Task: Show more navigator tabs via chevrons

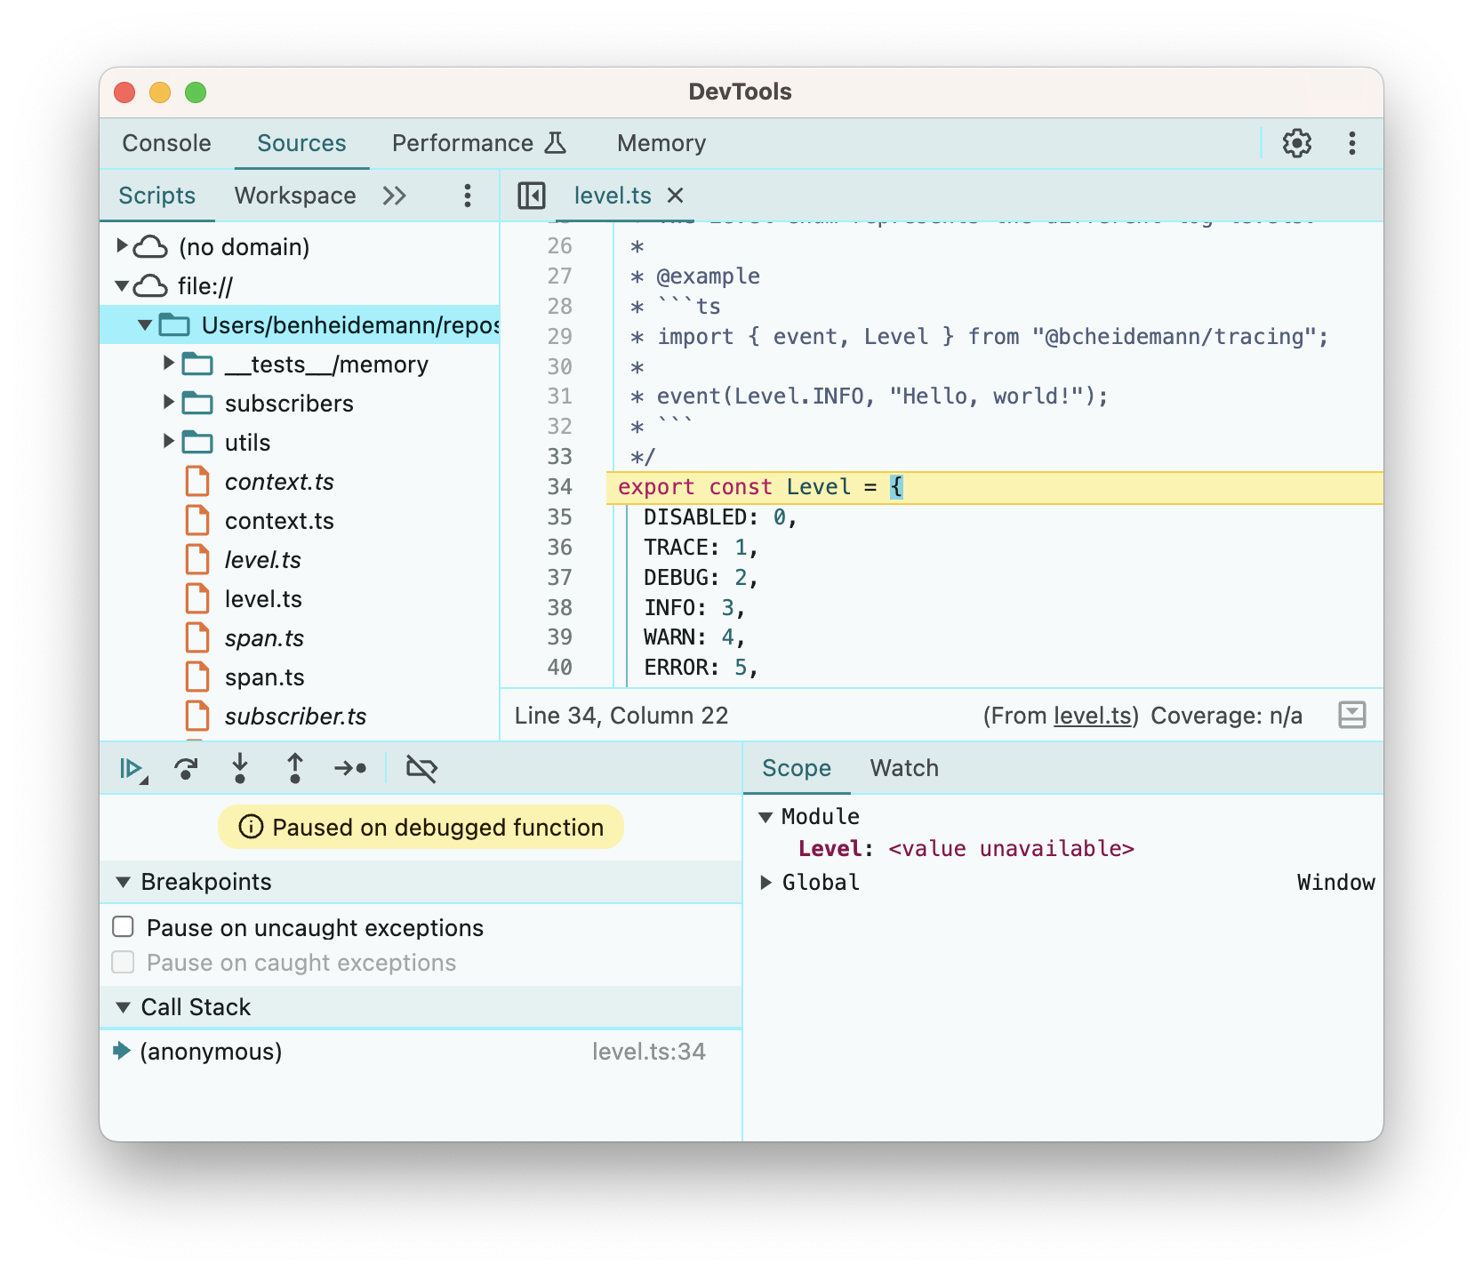Action: (x=395, y=196)
